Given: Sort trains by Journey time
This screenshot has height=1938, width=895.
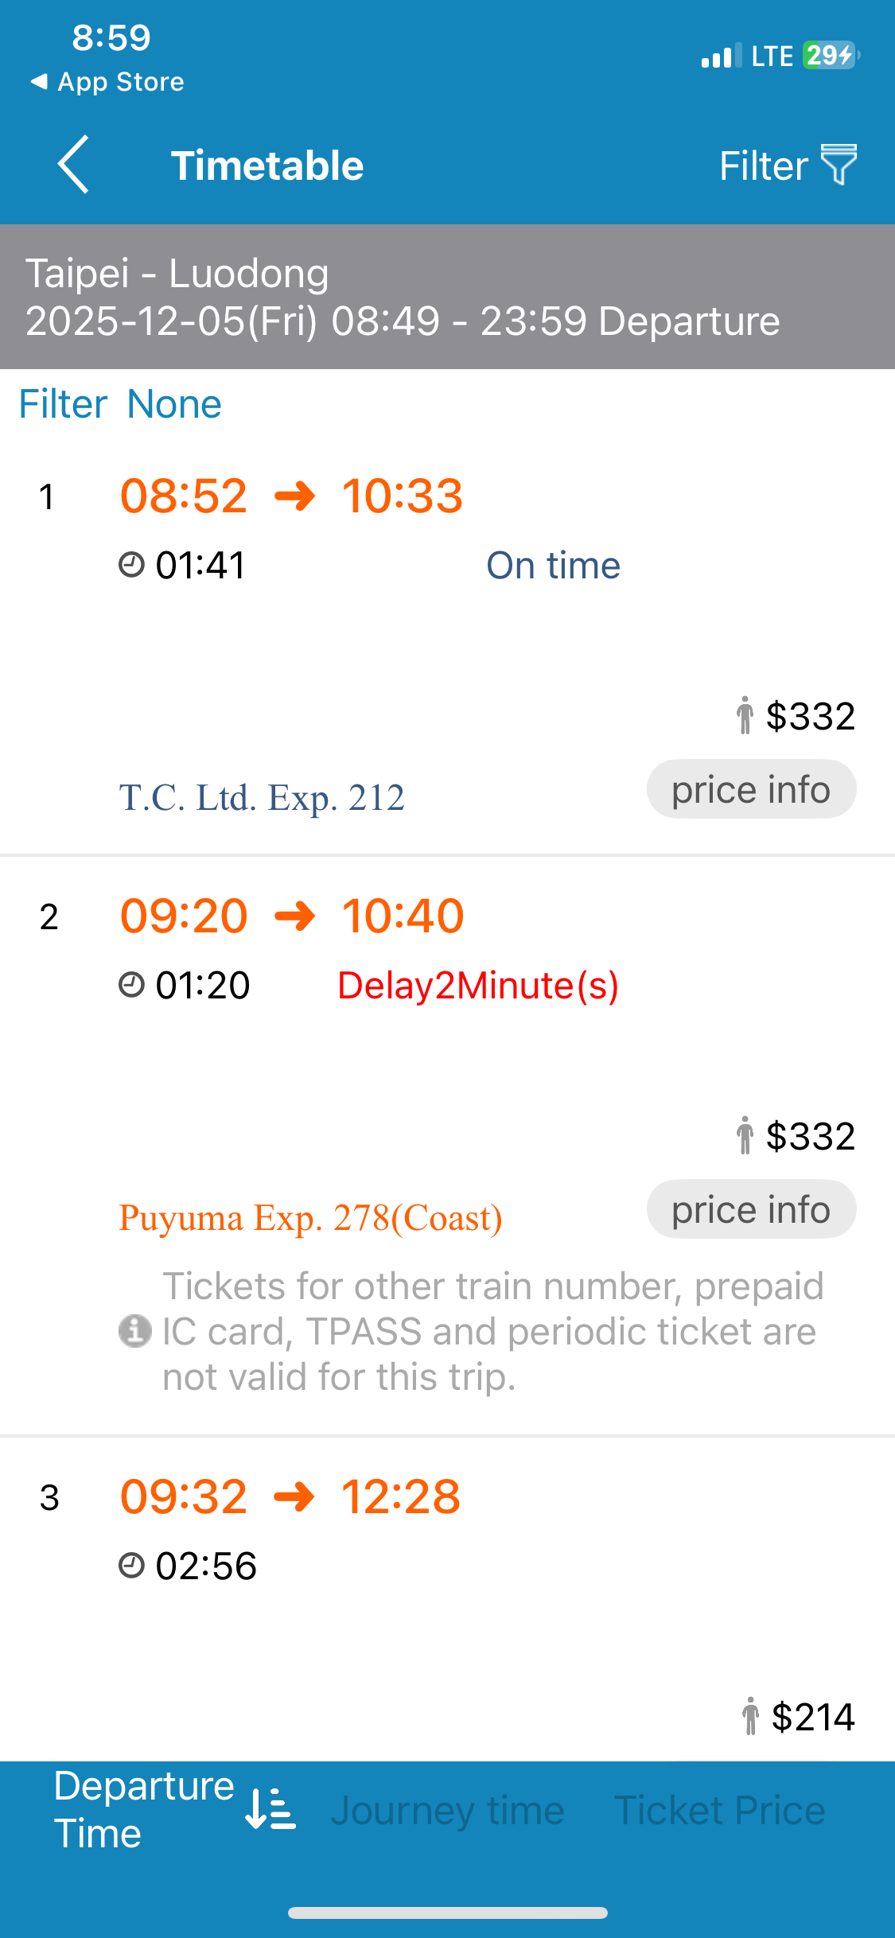Looking at the screenshot, I should coord(447,1811).
